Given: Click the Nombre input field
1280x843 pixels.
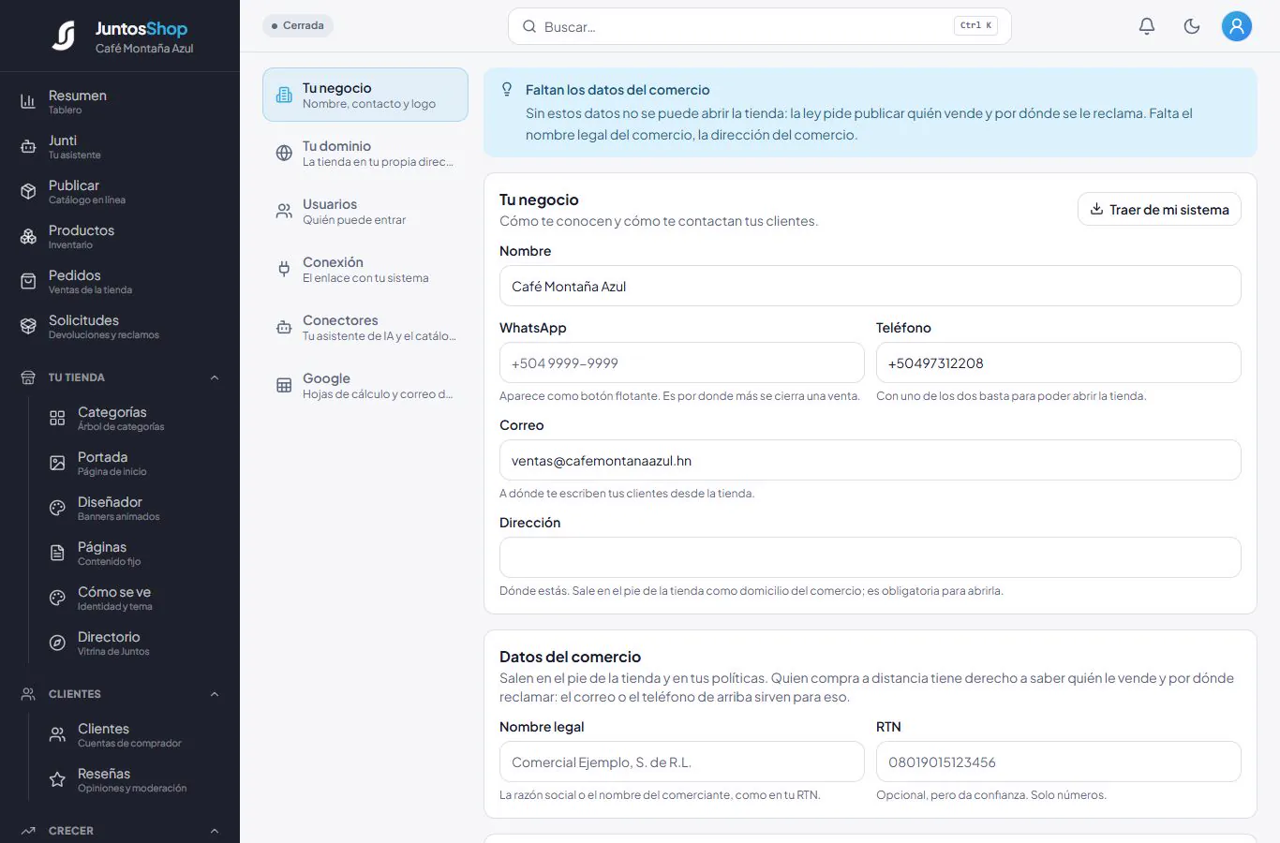Looking at the screenshot, I should pos(871,286).
